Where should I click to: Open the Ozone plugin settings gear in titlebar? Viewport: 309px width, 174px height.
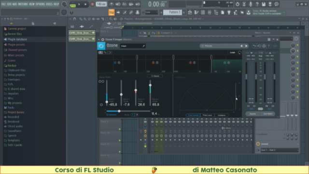pyautogui.click(x=103, y=40)
